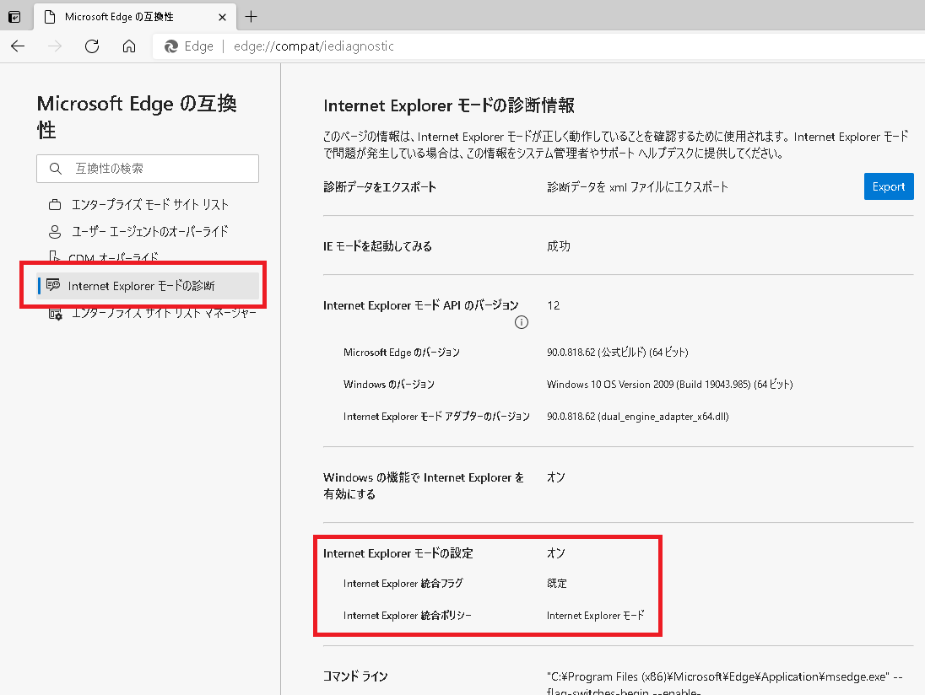Select Internet Explorer モードの診断 item
925x695 pixels.
pos(141,286)
